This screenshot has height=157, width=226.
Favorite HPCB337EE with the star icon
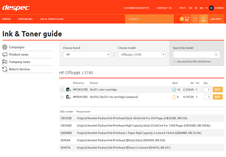[x=62, y=89]
